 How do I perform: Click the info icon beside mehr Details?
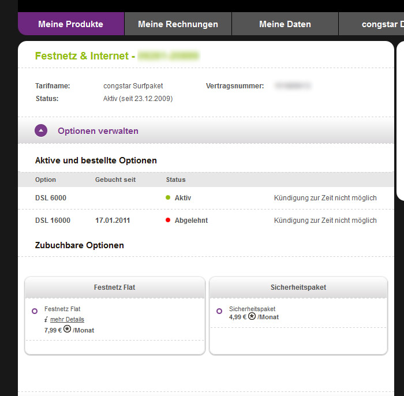(x=46, y=319)
